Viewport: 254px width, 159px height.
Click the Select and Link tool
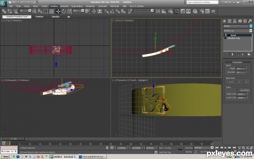click(4, 11)
